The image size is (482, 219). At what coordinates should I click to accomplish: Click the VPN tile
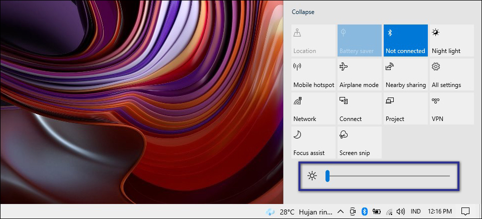(x=451, y=108)
